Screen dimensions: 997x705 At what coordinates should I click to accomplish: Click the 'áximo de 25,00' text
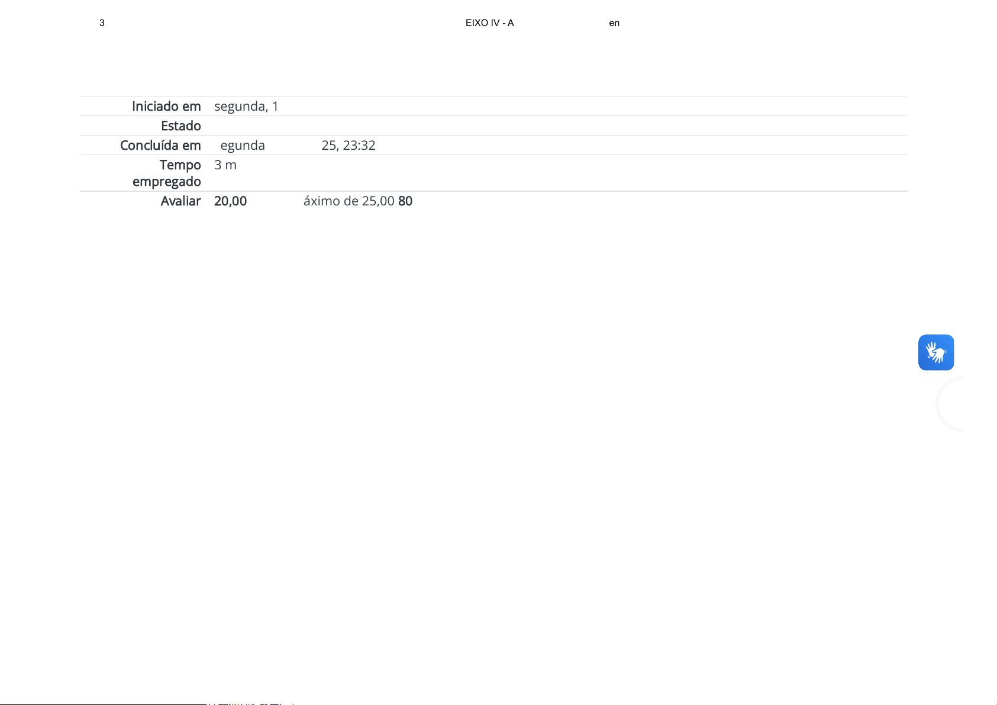coord(349,201)
